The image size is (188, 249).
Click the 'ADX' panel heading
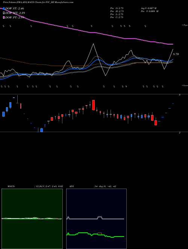point(71,186)
